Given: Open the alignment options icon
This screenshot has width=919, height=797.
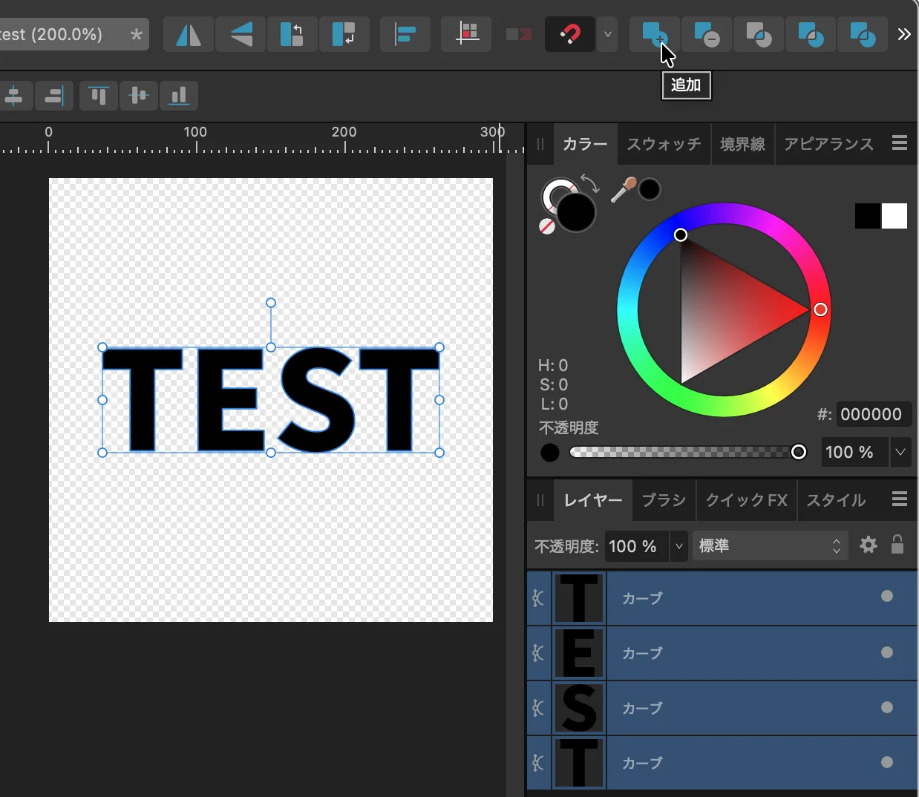Looking at the screenshot, I should [405, 35].
